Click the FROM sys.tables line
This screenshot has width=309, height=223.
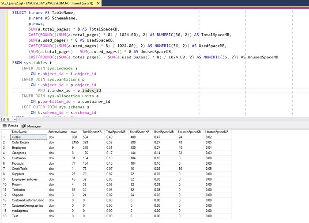32,63
